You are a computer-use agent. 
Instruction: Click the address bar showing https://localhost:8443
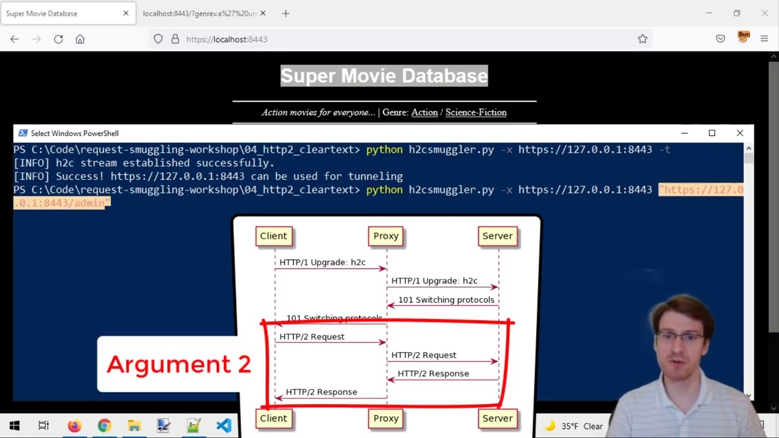click(x=402, y=39)
